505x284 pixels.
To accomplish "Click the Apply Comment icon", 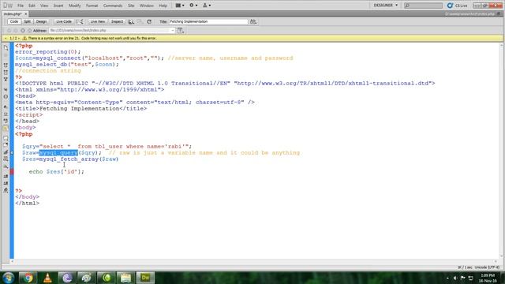I will (6, 138).
